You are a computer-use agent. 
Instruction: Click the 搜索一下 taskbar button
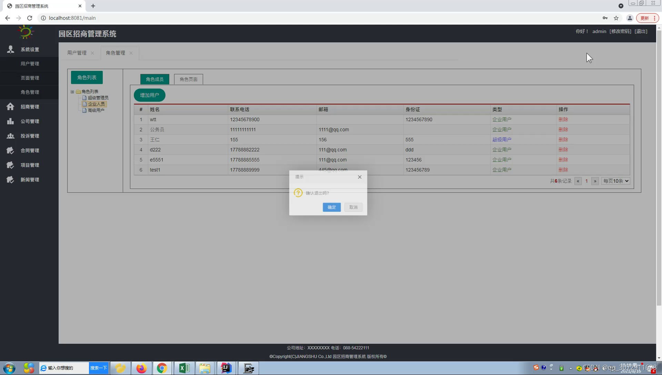pyautogui.click(x=99, y=368)
